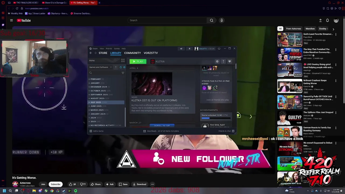
Task: Reload the page in Opera GX
Action: 17,8
